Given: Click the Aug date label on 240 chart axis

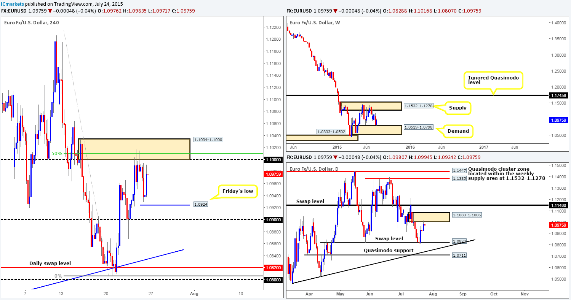Looking at the screenshot, I should (194, 294).
